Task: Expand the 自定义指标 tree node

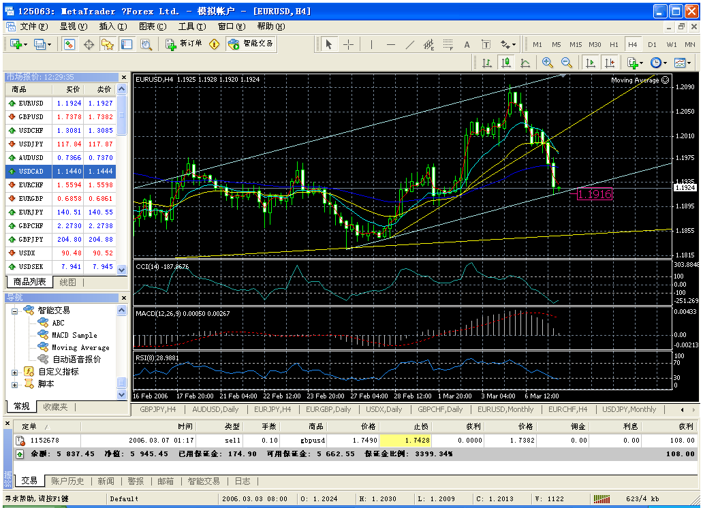Action: pyautogui.click(x=14, y=372)
